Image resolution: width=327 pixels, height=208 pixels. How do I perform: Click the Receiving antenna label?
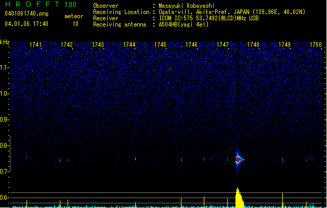click(120, 24)
